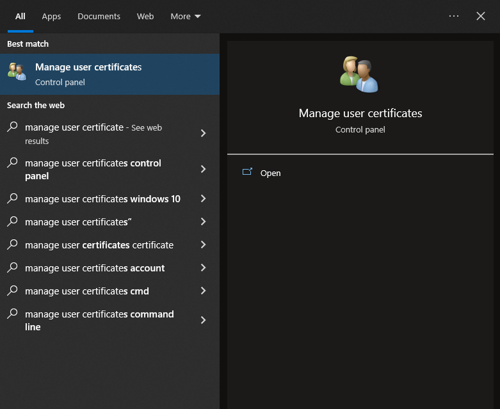Open the Manage user certificates best match
Viewport: 500px width, 409px height.
[x=109, y=74]
